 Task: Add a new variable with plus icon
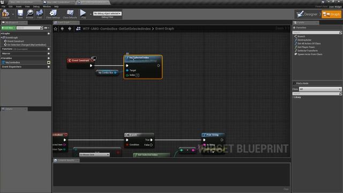tap(49, 58)
